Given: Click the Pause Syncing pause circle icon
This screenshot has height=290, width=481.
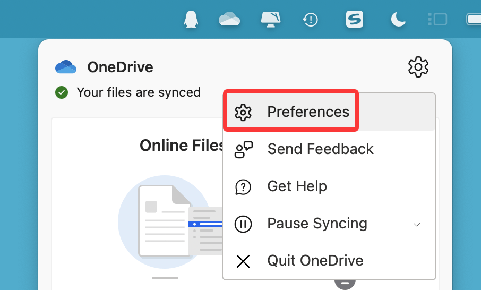Looking at the screenshot, I should point(243,224).
